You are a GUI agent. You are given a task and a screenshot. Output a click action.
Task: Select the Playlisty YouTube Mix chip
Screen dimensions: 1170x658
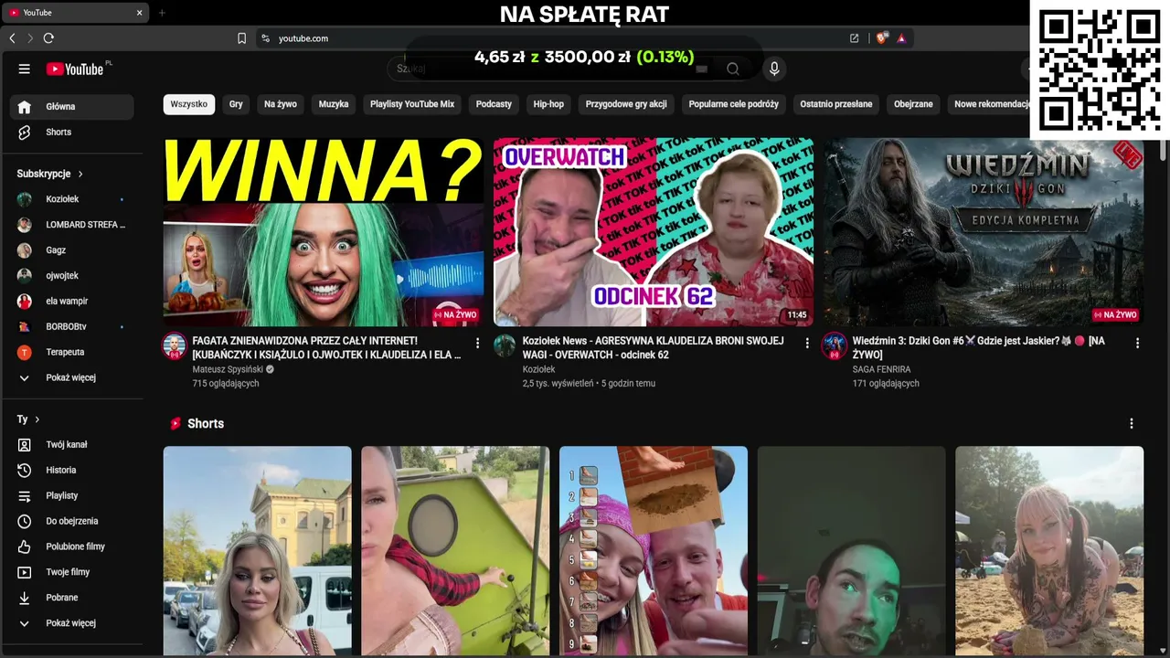[x=412, y=104]
